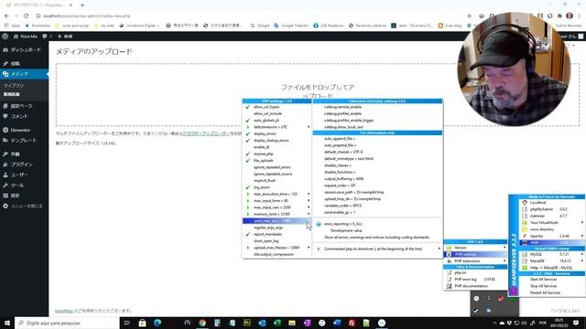Collapse the WordPress sidebar menu
Image resolution: width=586 pixels, height=329 pixels.
(22, 206)
